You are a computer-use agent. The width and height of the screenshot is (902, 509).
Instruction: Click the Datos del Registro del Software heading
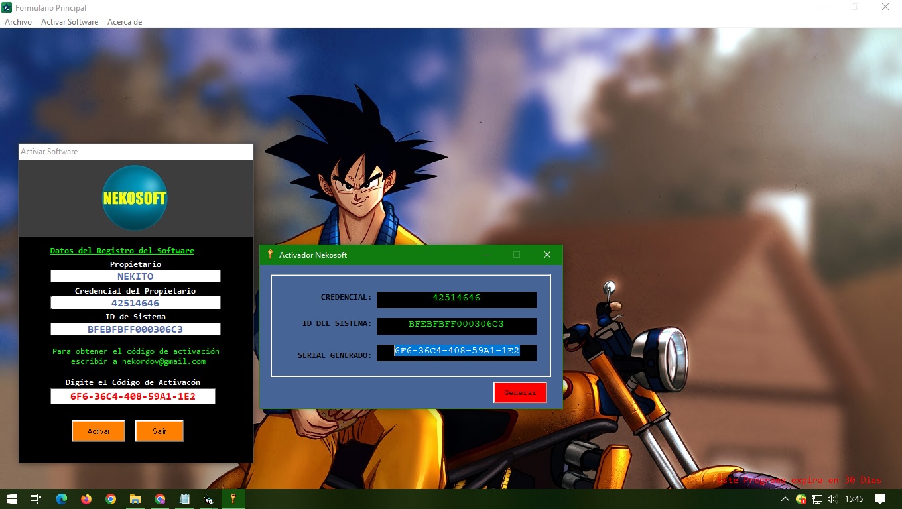coord(122,251)
